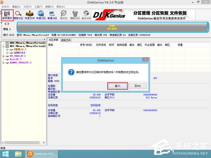Viewport: 211px width, 158px height.
Task: Open the 文件(F) menu
Action: click(x=5, y=7)
